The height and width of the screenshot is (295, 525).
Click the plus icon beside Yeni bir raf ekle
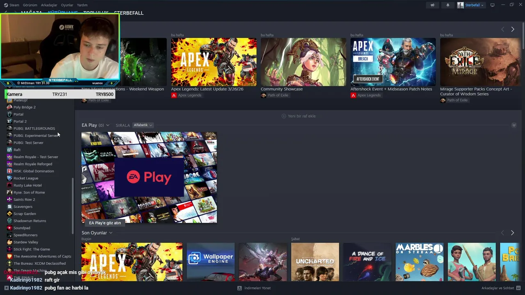tap(283, 116)
